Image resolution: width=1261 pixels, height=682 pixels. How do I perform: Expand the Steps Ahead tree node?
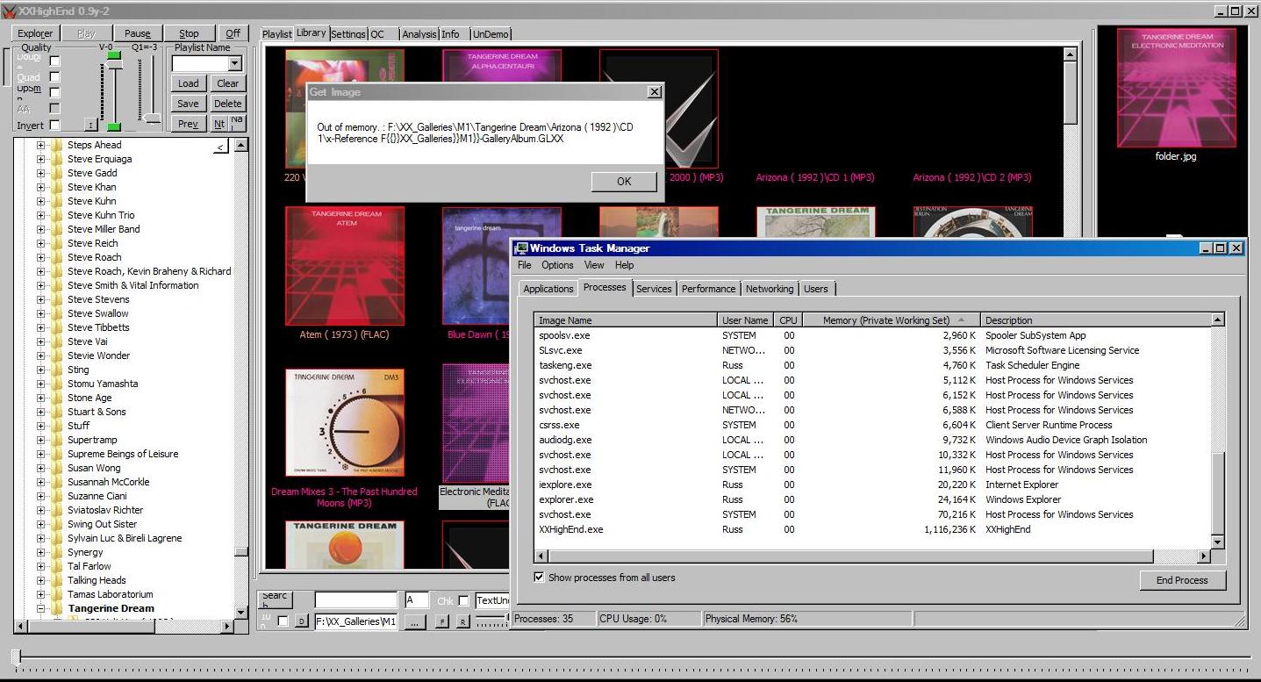pos(40,145)
